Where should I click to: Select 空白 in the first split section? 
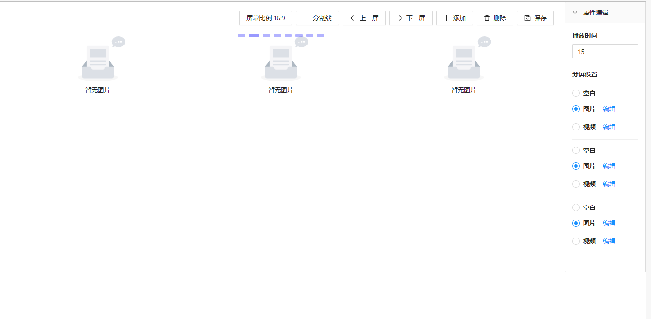point(576,93)
